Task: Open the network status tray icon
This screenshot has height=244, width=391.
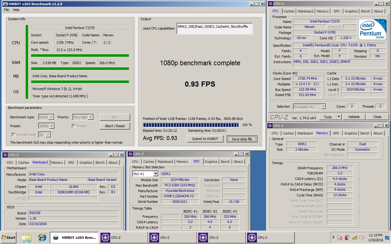Action: pyautogui.click(x=355, y=238)
